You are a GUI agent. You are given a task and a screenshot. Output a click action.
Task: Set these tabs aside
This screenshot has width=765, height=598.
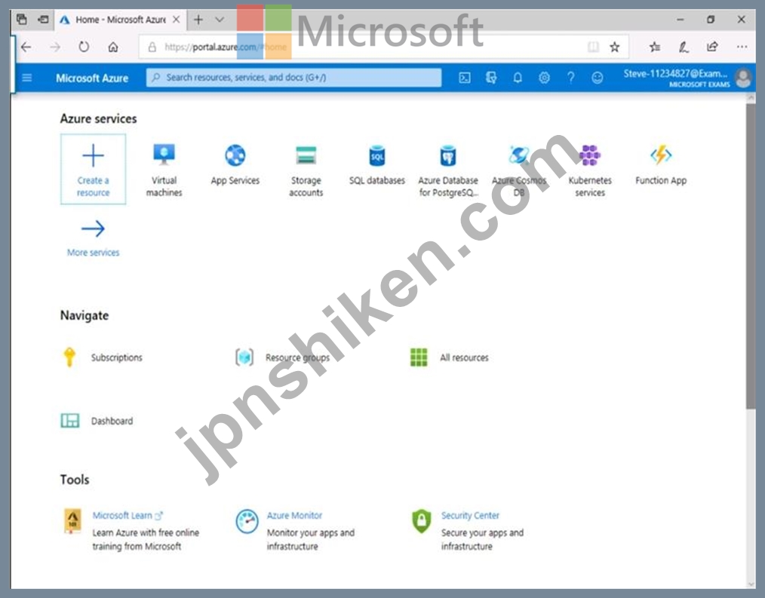click(x=44, y=20)
